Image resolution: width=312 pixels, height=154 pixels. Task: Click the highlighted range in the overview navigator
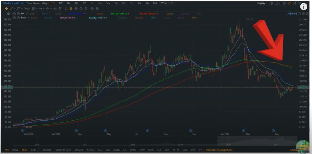coord(257,141)
